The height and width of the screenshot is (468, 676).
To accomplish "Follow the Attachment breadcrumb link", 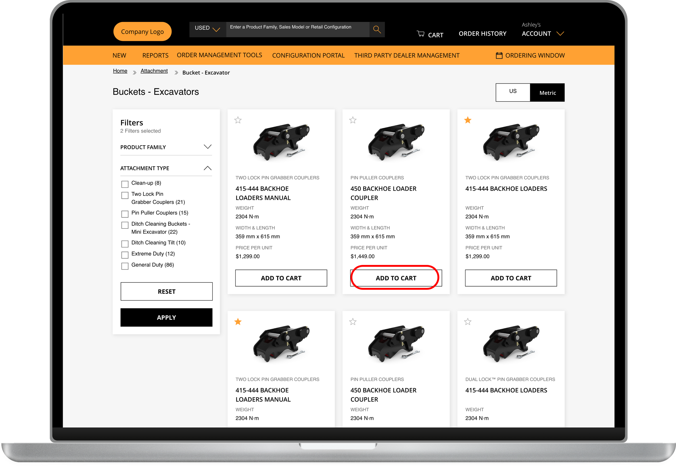I will click(154, 71).
